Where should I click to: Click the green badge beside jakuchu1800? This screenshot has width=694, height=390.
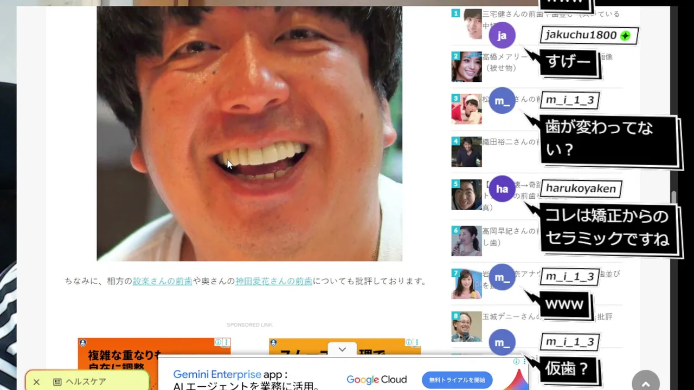pos(625,36)
